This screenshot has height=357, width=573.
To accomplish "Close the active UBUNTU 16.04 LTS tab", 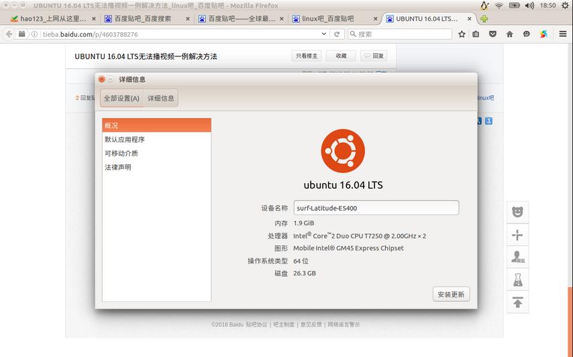I will pos(470,19).
